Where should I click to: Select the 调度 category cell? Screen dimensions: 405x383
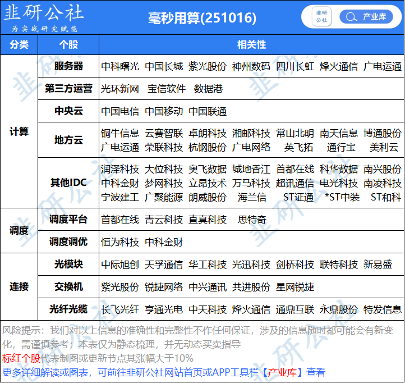19,230
